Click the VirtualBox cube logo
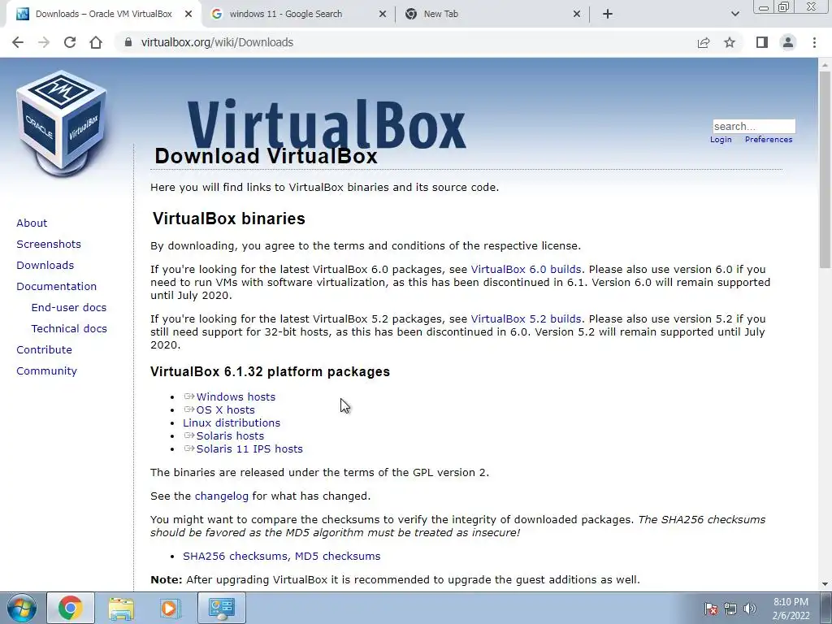The height and width of the screenshot is (624, 832). 62,122
